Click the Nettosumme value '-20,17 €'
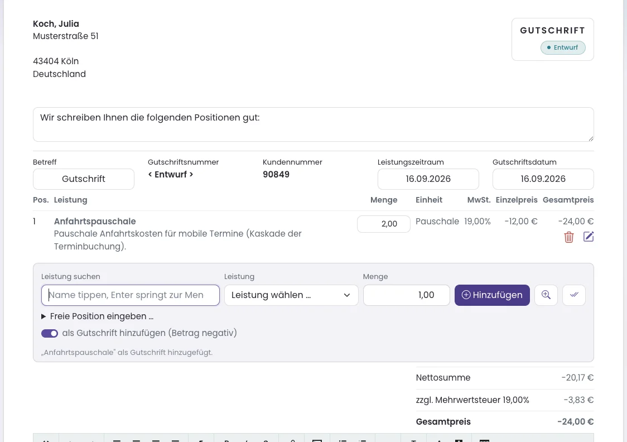Screen dimensions: 627x442 (x=577, y=378)
